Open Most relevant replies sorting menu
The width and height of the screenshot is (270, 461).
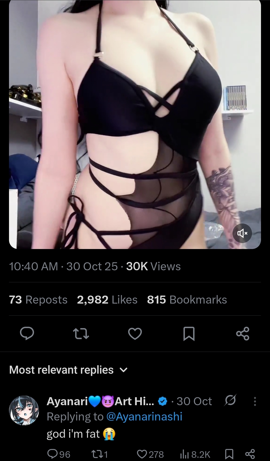[68, 370]
